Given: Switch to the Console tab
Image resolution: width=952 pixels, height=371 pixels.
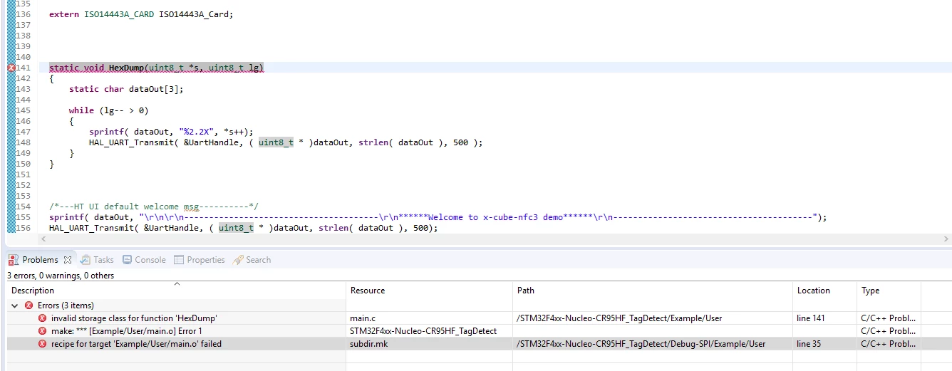Looking at the screenshot, I should 150,260.
